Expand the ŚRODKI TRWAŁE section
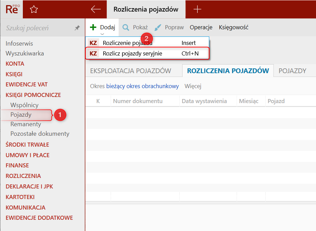 click(x=27, y=145)
